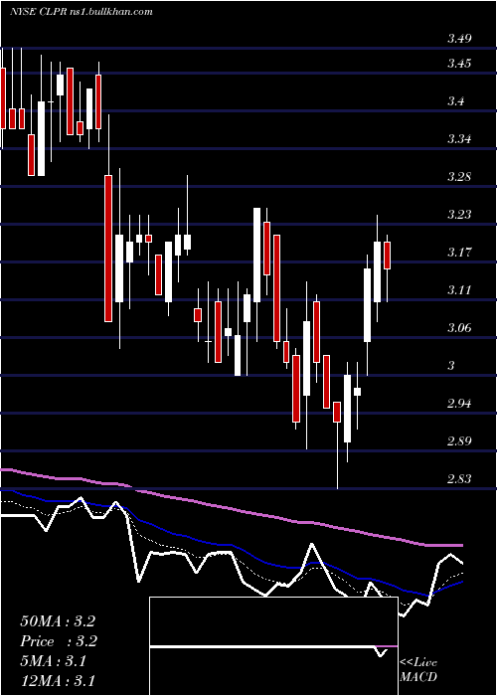This screenshot has width=497, height=696.
Task: Click the 2.94 price axis label
Action: [x=459, y=404]
